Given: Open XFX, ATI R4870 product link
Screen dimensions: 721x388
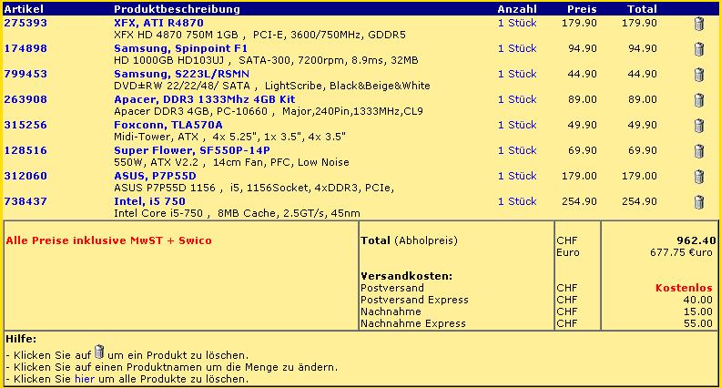Looking at the screenshot, I should tap(158, 23).
